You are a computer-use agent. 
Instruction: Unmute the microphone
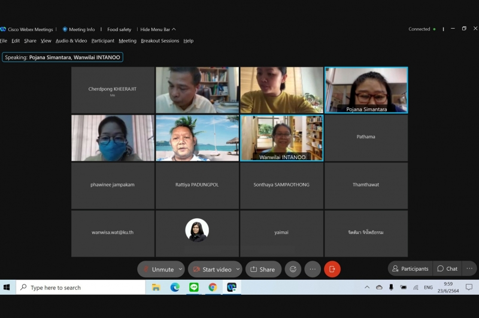[x=157, y=269]
